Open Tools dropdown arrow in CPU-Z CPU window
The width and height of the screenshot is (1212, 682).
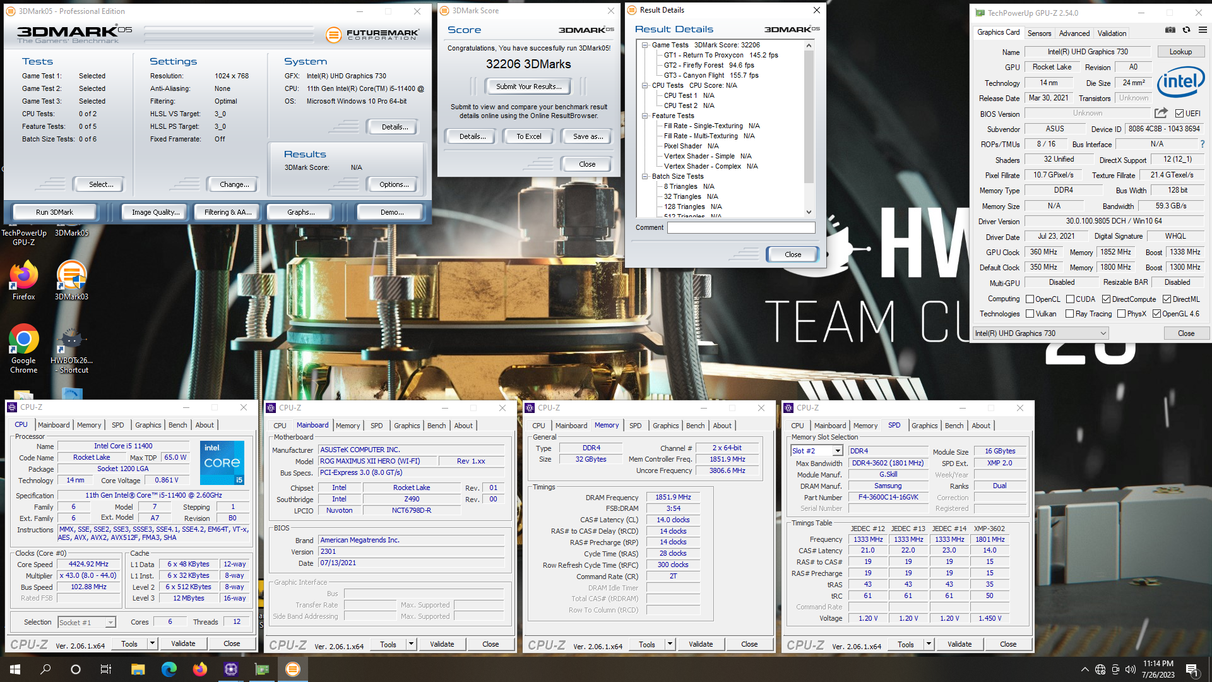(x=152, y=643)
